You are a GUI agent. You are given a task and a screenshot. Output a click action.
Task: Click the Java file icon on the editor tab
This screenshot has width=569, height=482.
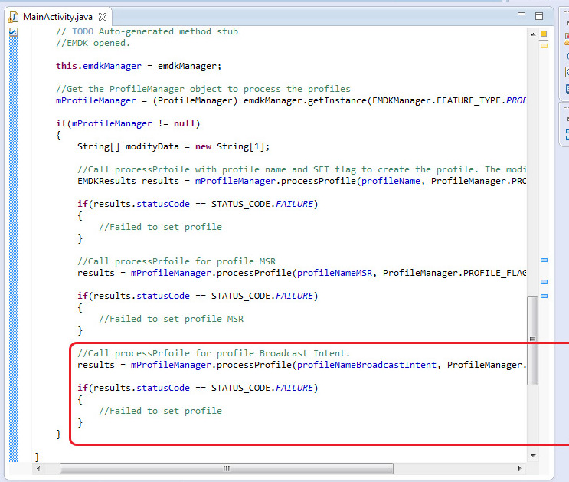tap(14, 16)
